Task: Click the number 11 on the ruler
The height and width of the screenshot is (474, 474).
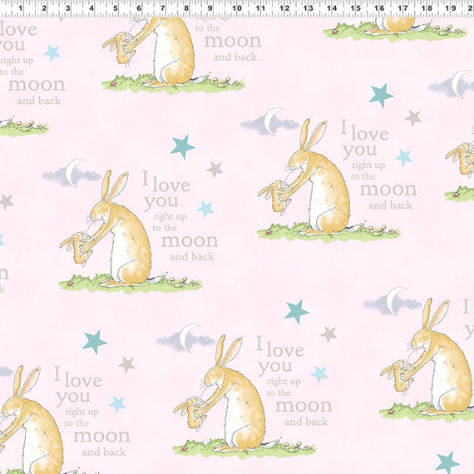Action: 260,7
